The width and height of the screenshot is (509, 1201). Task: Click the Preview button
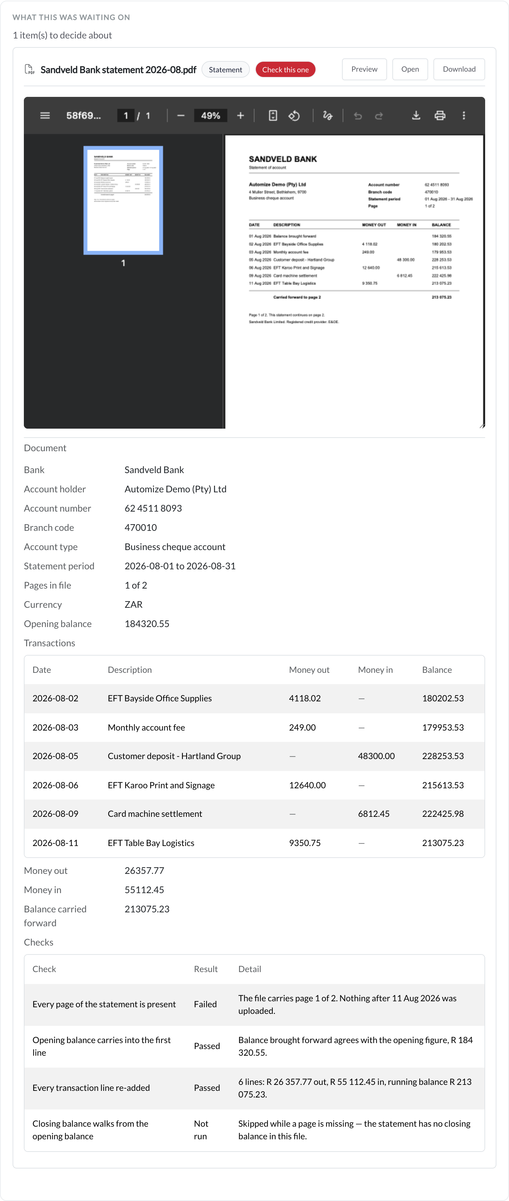pyautogui.click(x=364, y=69)
